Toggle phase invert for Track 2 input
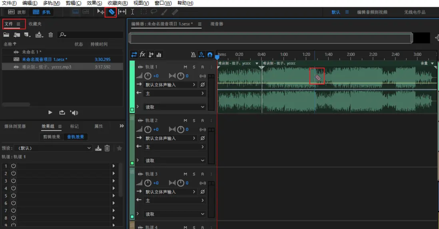The image size is (439, 229). [x=203, y=138]
